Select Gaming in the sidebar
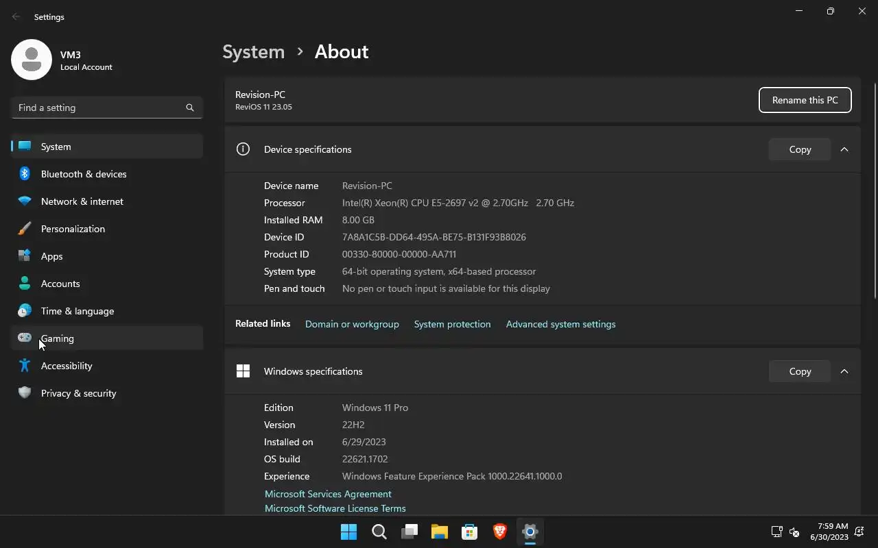The height and width of the screenshot is (548, 878). [x=107, y=338]
